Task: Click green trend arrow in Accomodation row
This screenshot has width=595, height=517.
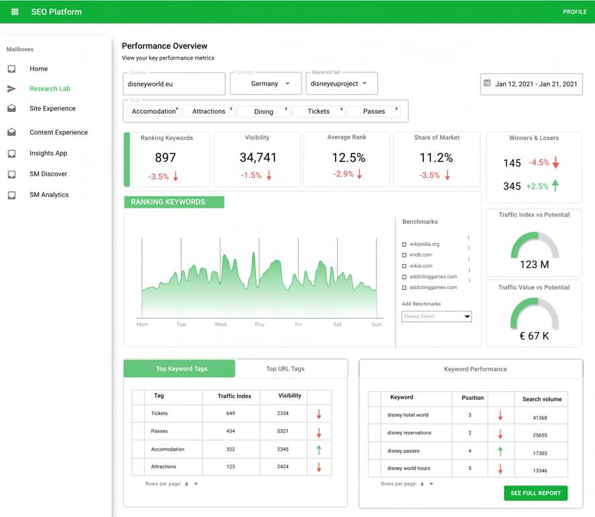Action: point(319,450)
